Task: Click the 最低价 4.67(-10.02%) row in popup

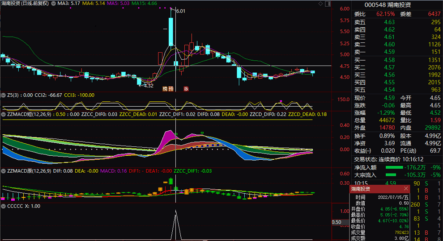Action: point(380,221)
